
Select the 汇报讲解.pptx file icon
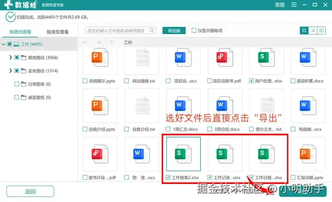click(x=308, y=154)
